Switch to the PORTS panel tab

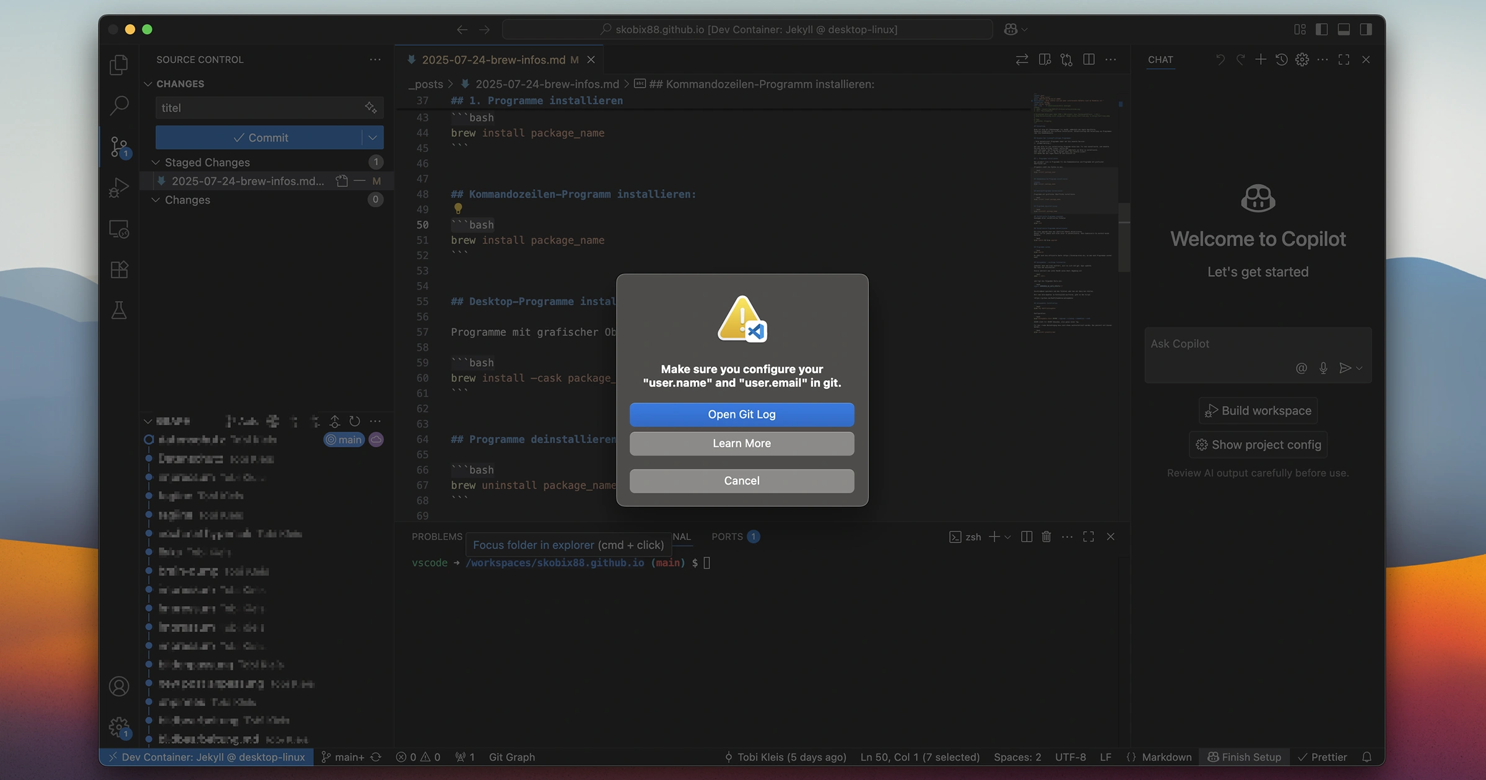(727, 537)
